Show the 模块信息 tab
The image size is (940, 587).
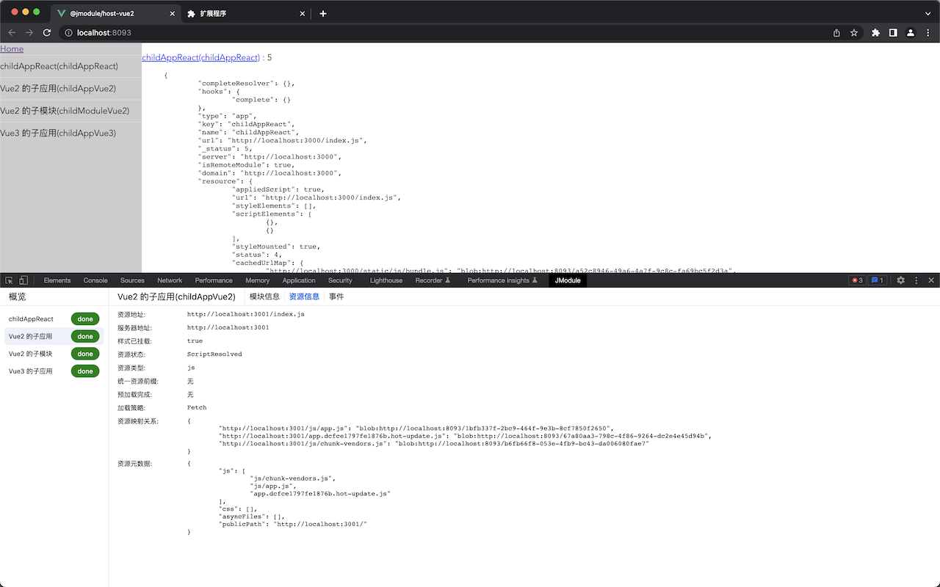coord(264,296)
